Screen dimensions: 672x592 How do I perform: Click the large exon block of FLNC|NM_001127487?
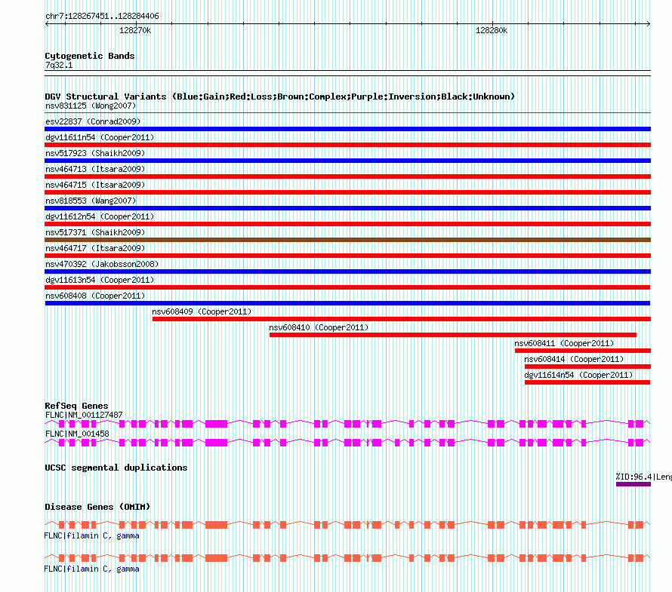point(216,424)
